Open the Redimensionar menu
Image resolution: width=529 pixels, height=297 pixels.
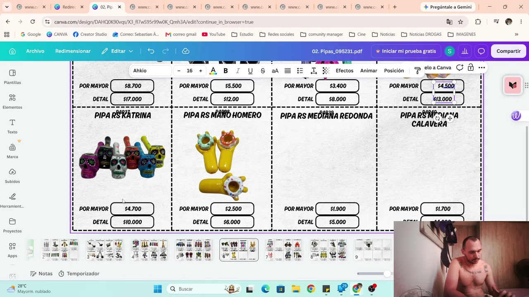(73, 51)
